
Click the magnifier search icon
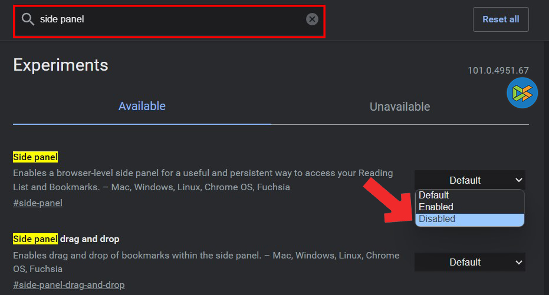28,19
